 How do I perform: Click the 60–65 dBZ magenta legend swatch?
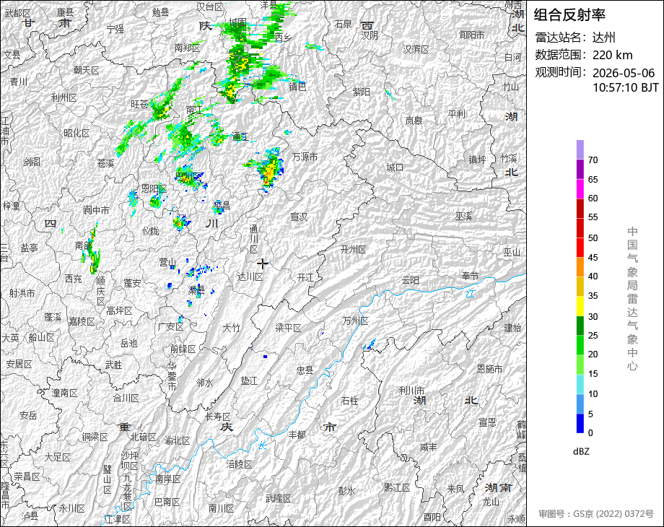pyautogui.click(x=580, y=189)
